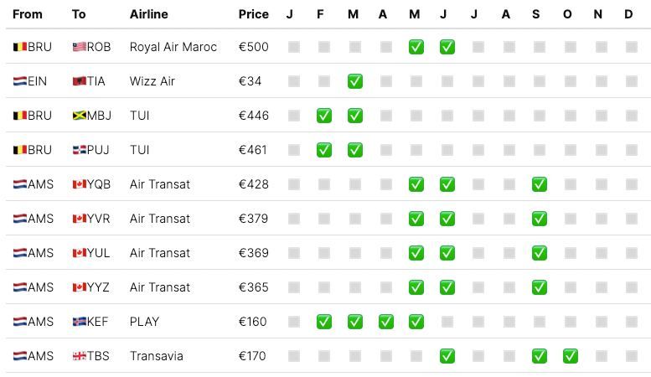The width and height of the screenshot is (651, 377).
Task: Click the Jamaica flag next to MBJ
Action: tap(79, 116)
